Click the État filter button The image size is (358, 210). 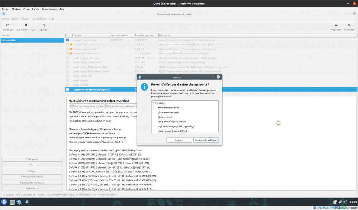[32, 165]
